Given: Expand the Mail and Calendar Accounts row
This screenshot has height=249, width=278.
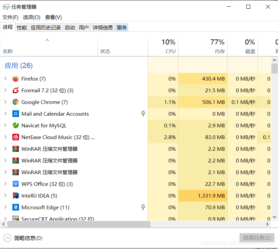Looking at the screenshot, I should click(x=5, y=114).
